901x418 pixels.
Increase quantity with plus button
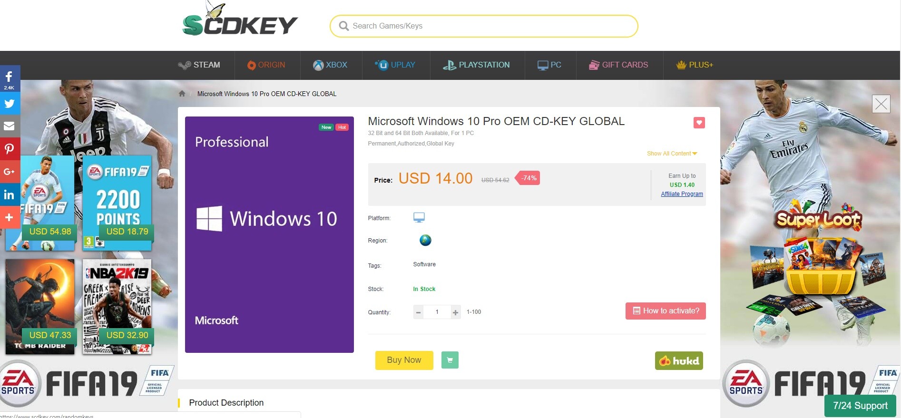tap(456, 312)
